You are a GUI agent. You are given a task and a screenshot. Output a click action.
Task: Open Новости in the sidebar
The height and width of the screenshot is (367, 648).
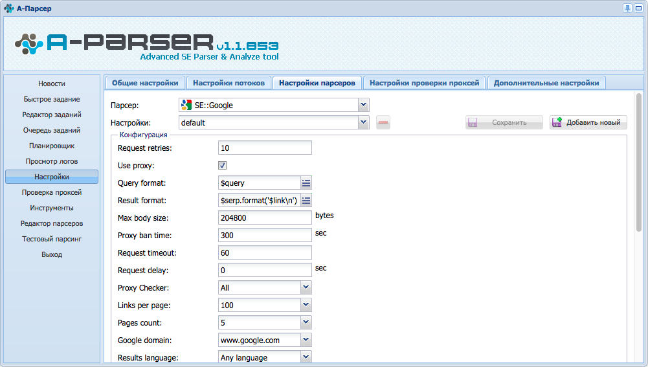point(52,83)
